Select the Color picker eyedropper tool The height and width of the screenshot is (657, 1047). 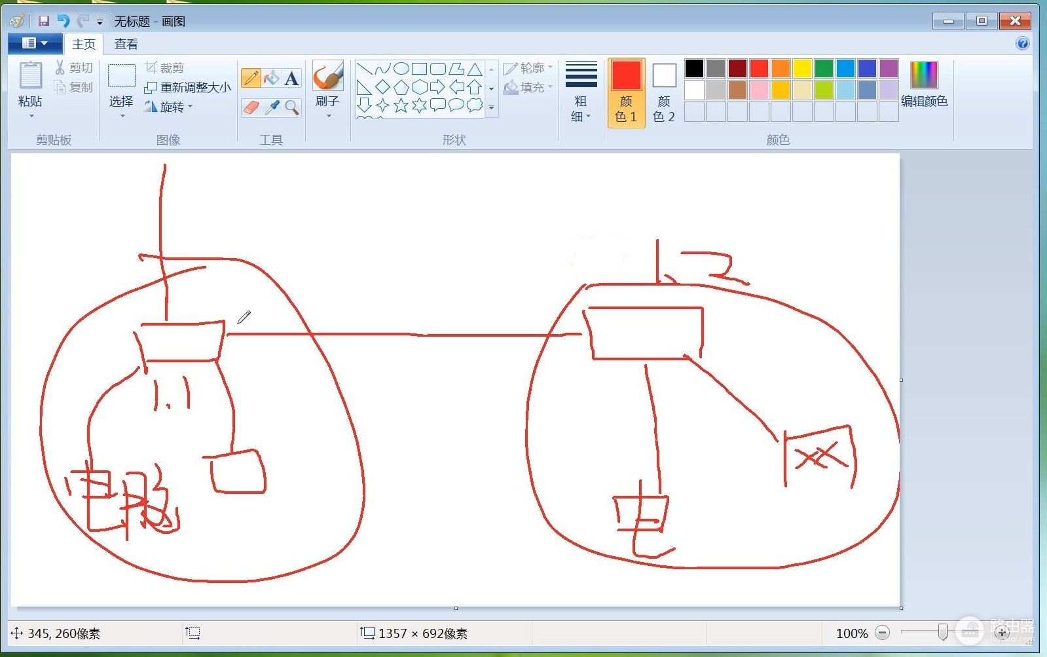point(272,107)
